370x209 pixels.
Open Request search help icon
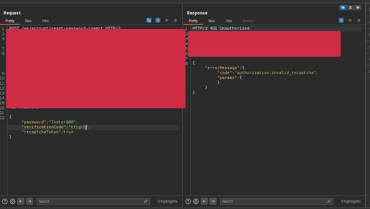click(5, 201)
